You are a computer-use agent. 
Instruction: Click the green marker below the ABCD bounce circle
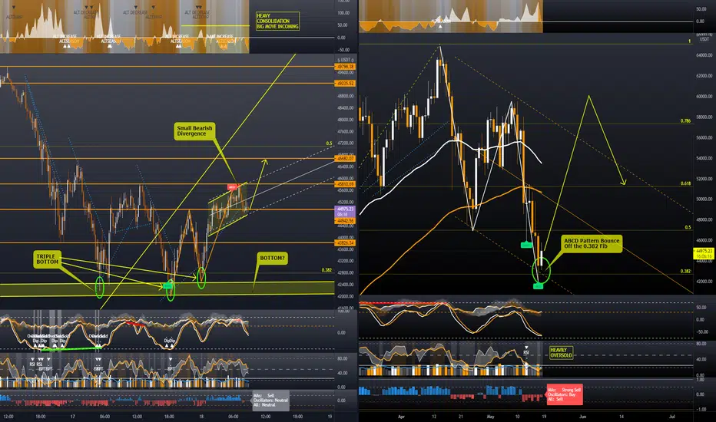(539, 286)
